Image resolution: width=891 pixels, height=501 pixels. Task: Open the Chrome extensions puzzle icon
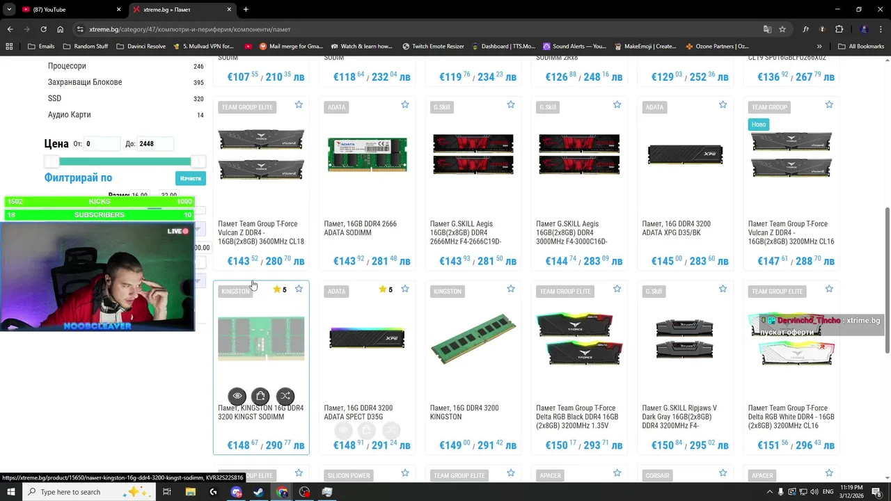click(x=839, y=29)
